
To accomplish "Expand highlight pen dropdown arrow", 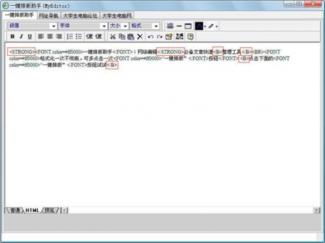I will (x=216, y=27).
